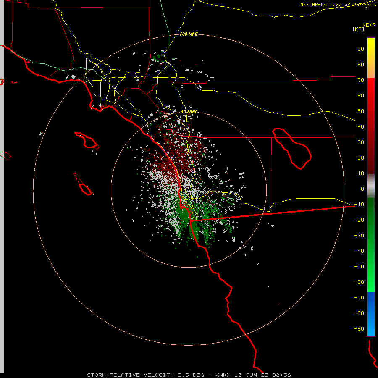
Task: Click the 0 value on velocity scale
Action: [362, 189]
